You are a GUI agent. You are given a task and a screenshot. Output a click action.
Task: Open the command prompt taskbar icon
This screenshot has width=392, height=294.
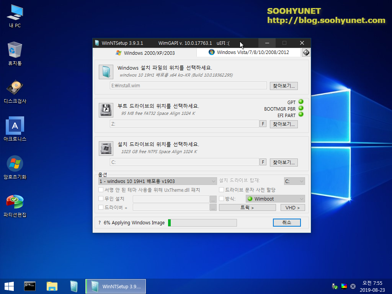(30, 286)
